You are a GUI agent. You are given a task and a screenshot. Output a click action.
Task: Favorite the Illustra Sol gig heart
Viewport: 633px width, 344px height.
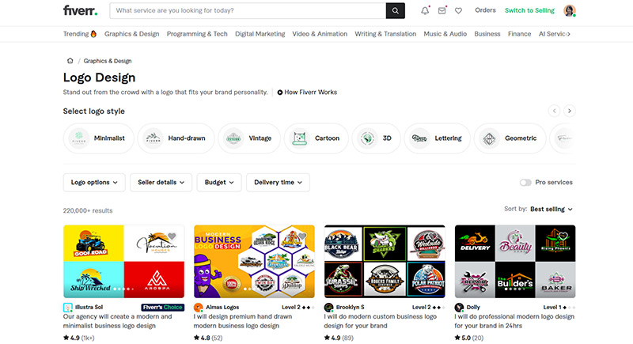tap(172, 236)
